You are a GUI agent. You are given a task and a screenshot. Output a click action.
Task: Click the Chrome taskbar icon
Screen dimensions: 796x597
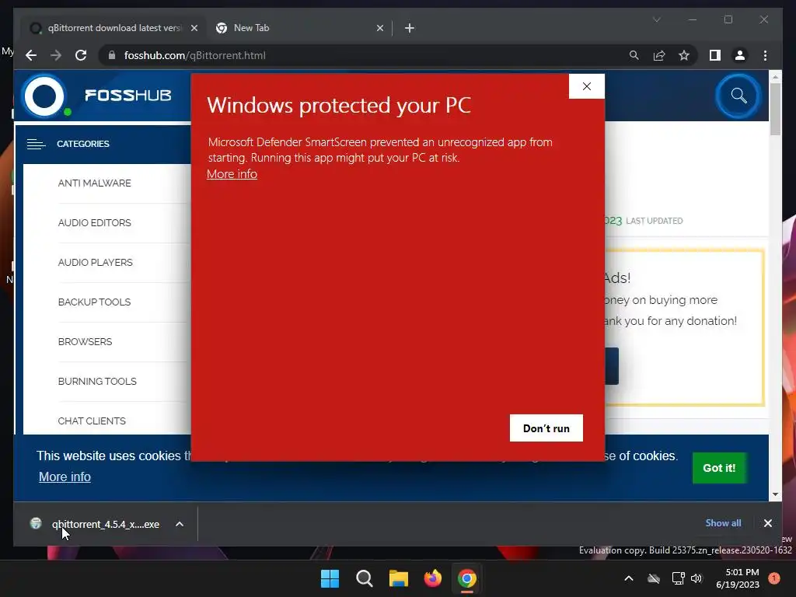coord(467,578)
